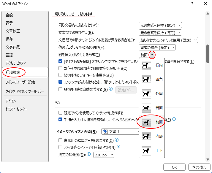Click the 既定の解像度(D) label

72,155
